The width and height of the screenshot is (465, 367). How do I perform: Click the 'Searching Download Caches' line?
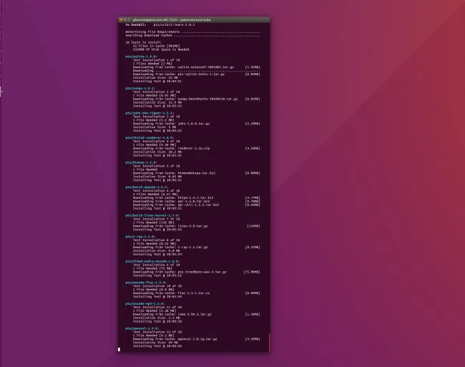click(x=192, y=35)
